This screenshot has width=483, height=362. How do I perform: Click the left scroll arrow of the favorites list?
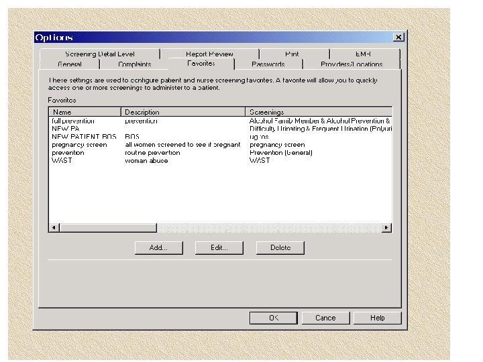54,228
